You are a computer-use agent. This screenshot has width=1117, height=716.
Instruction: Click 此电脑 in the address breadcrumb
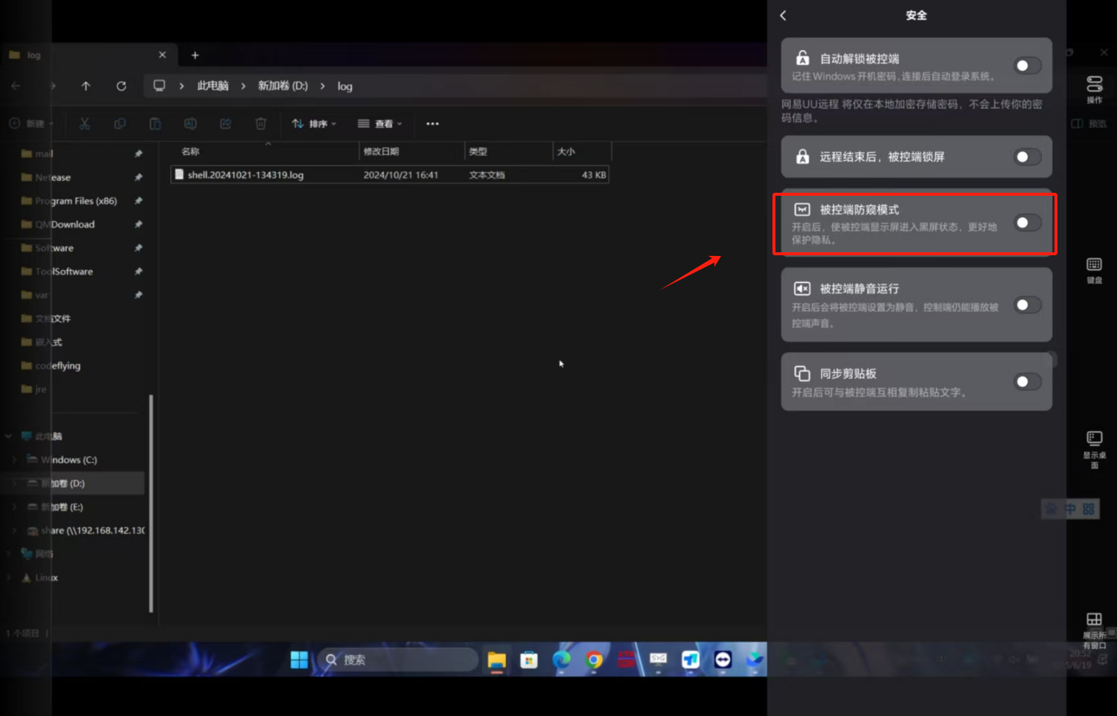[213, 86]
